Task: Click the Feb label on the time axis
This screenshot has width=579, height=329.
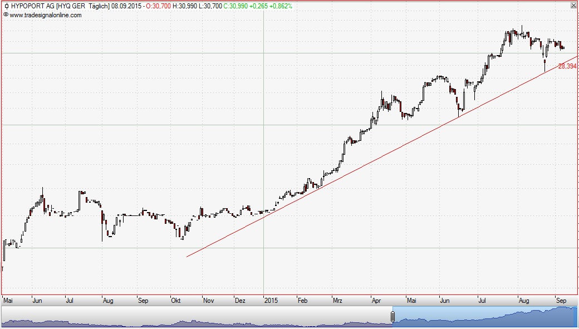Action: point(302,301)
